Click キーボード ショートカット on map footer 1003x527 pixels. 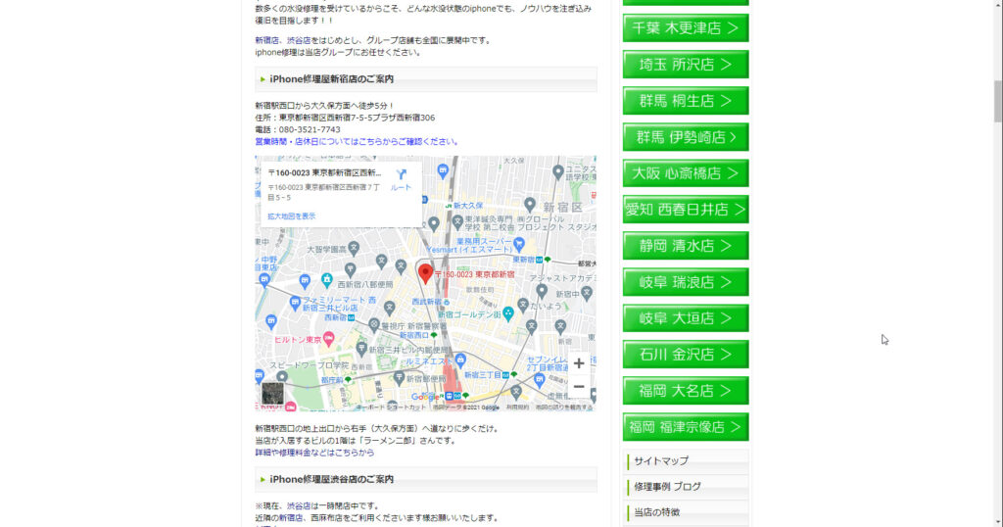point(392,407)
